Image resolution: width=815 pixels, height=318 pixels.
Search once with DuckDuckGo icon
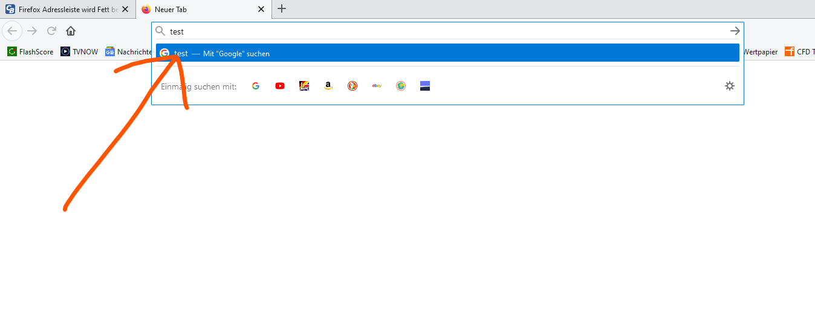click(x=352, y=86)
